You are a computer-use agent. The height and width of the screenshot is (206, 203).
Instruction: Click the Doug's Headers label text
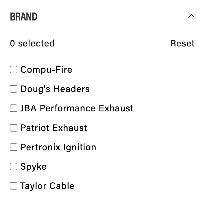click(55, 89)
